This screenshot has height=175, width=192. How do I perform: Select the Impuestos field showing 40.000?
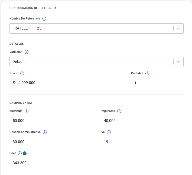pyautogui.click(x=141, y=121)
